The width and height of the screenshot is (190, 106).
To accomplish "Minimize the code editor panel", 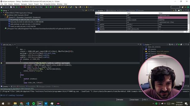I will (x=138, y=44).
